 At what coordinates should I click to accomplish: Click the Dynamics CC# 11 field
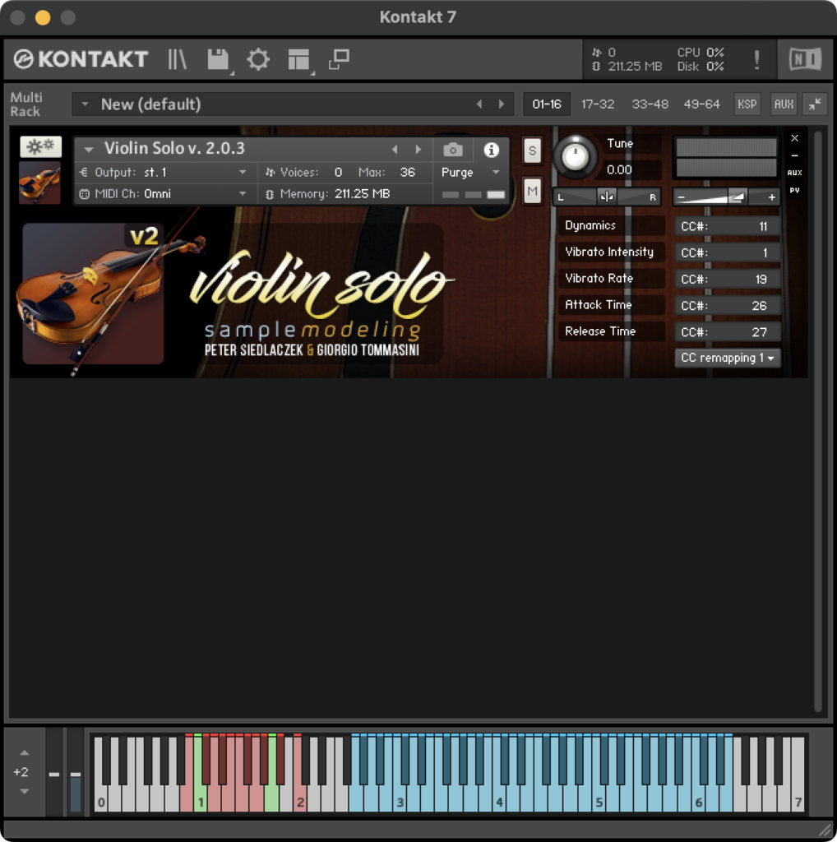pos(727,226)
